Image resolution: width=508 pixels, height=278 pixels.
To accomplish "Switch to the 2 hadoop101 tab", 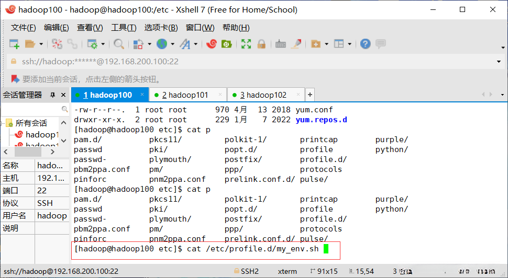I will 187,95.
